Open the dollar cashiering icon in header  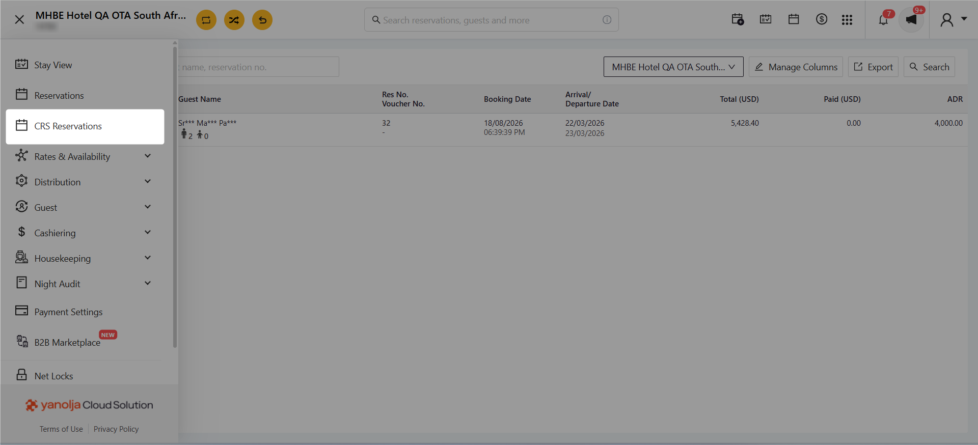[x=822, y=19]
